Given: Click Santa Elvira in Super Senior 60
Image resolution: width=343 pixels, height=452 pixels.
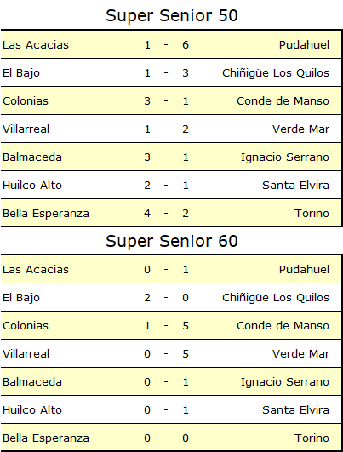Looking at the screenshot, I should coord(295,410).
